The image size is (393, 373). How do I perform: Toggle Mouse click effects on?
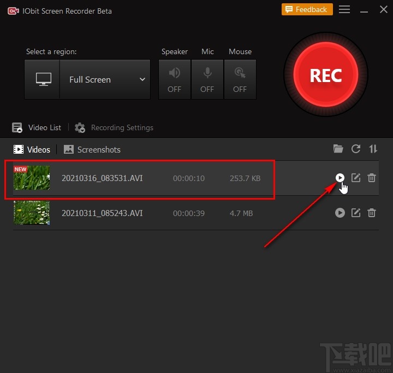(x=240, y=79)
